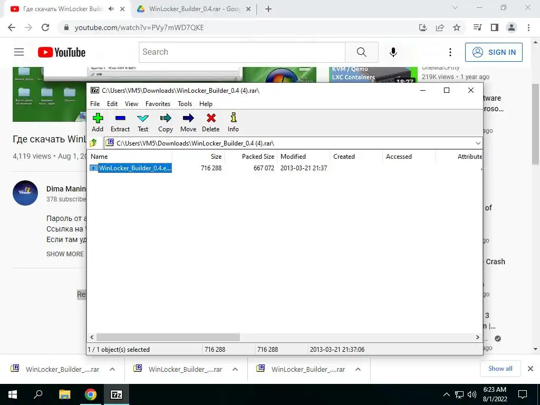
Task: Mute the YouTube tab via speaker icon
Action: point(111,9)
